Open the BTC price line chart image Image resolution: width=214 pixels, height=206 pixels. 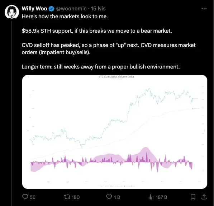(x=115, y=132)
